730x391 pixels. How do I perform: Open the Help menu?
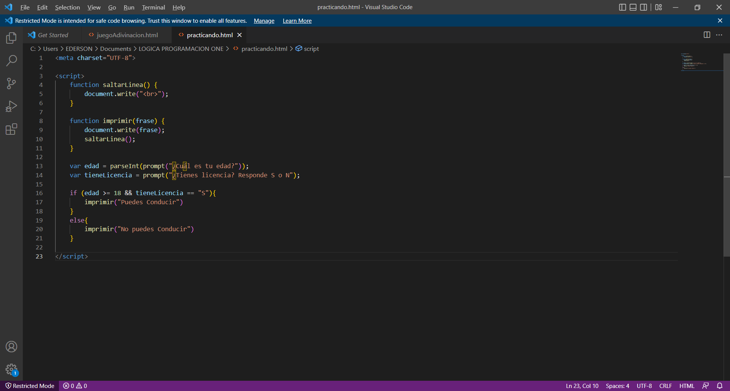click(179, 7)
